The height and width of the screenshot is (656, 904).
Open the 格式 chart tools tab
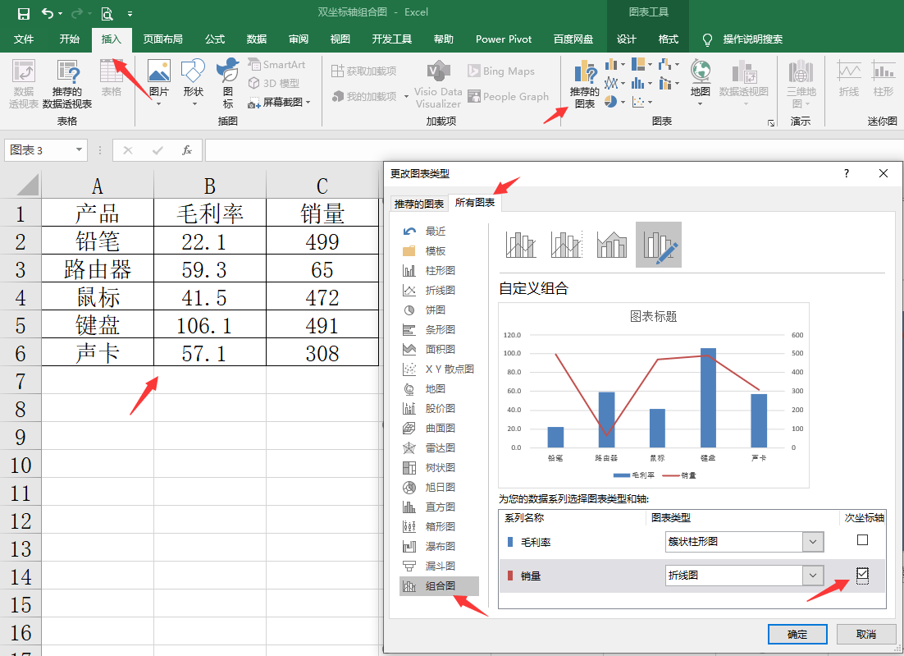point(669,39)
